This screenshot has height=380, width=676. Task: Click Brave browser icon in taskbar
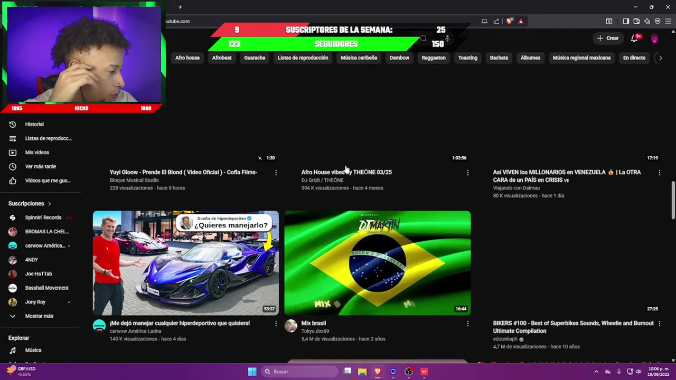pos(378,372)
